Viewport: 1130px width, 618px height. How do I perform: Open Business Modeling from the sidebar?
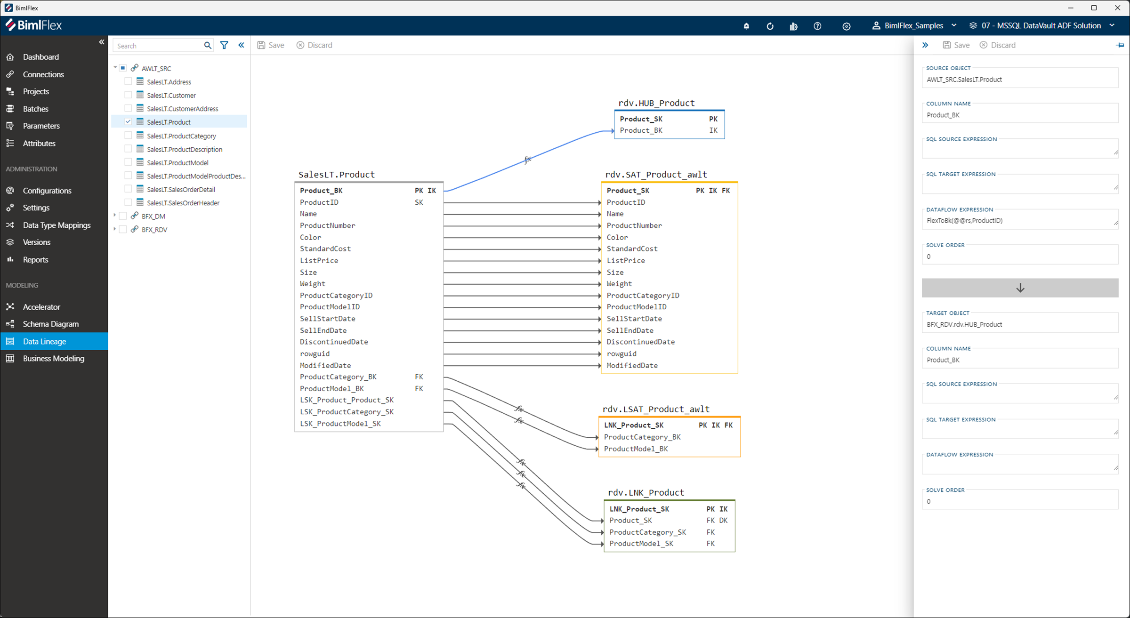click(53, 358)
